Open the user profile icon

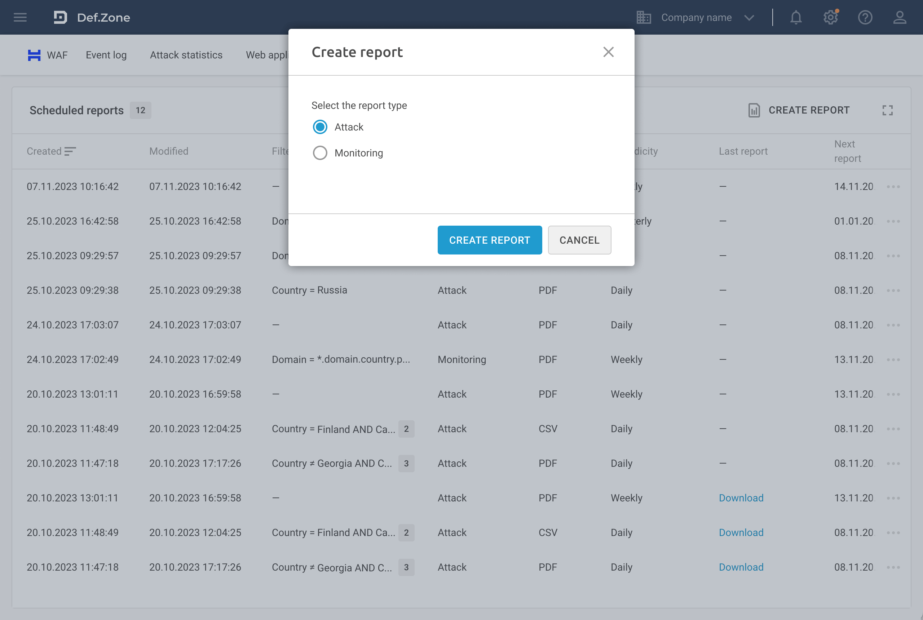tap(900, 17)
